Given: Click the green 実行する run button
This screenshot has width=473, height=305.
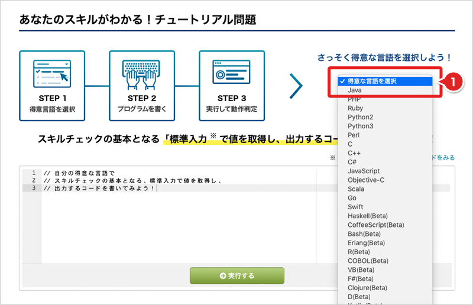Looking at the screenshot, I should point(237,275).
